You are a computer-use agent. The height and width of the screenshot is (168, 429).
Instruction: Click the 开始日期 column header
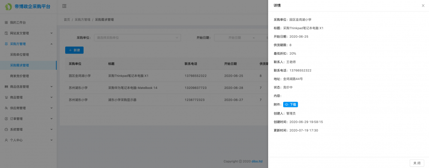point(230,64)
